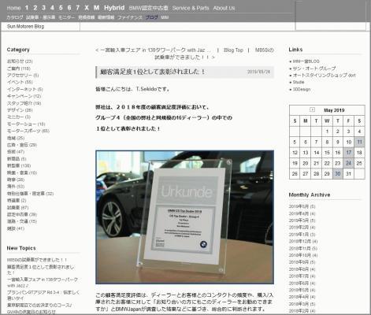Screen dimensions: 371x315
Task: Open the サン・オートグループ link
Action: [314, 69]
